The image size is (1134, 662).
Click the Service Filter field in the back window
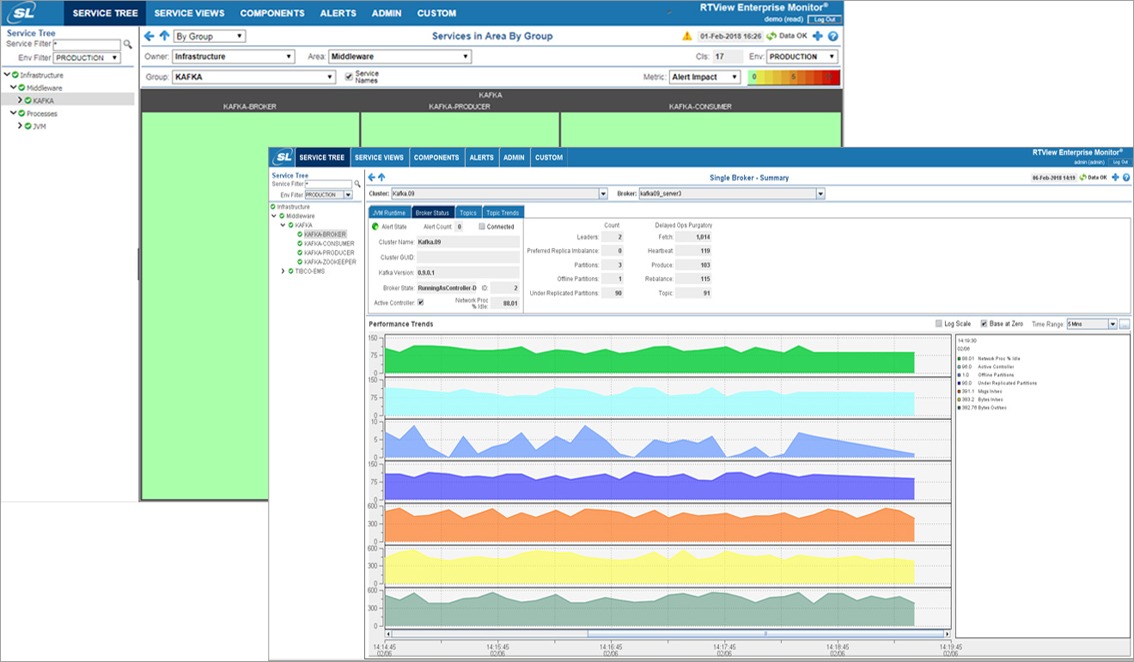pos(87,44)
